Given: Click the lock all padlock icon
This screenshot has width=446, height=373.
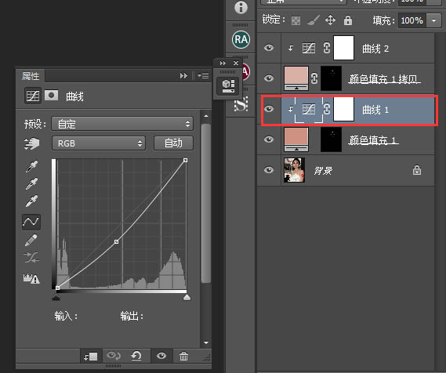Looking at the screenshot, I should (x=348, y=20).
